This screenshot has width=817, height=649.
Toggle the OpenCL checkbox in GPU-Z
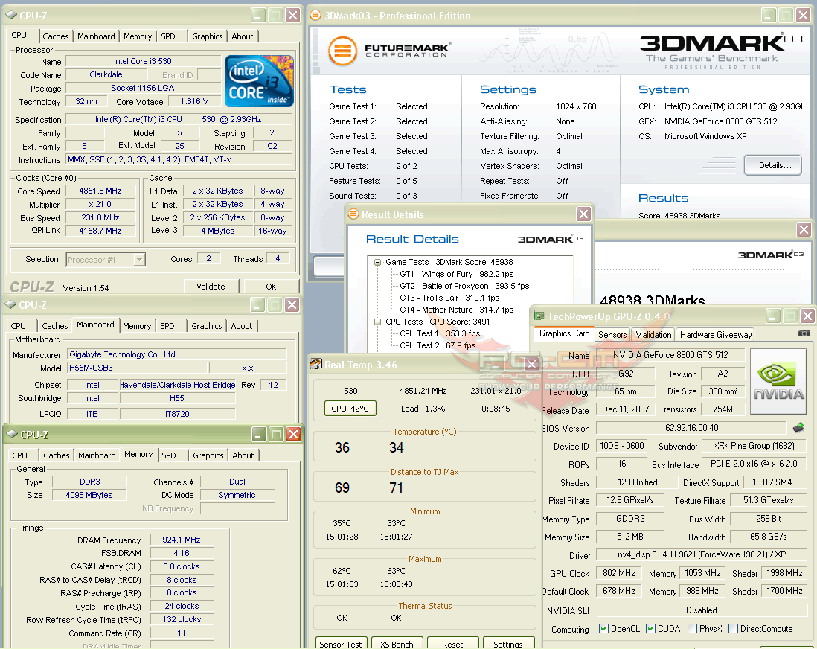pyautogui.click(x=604, y=629)
